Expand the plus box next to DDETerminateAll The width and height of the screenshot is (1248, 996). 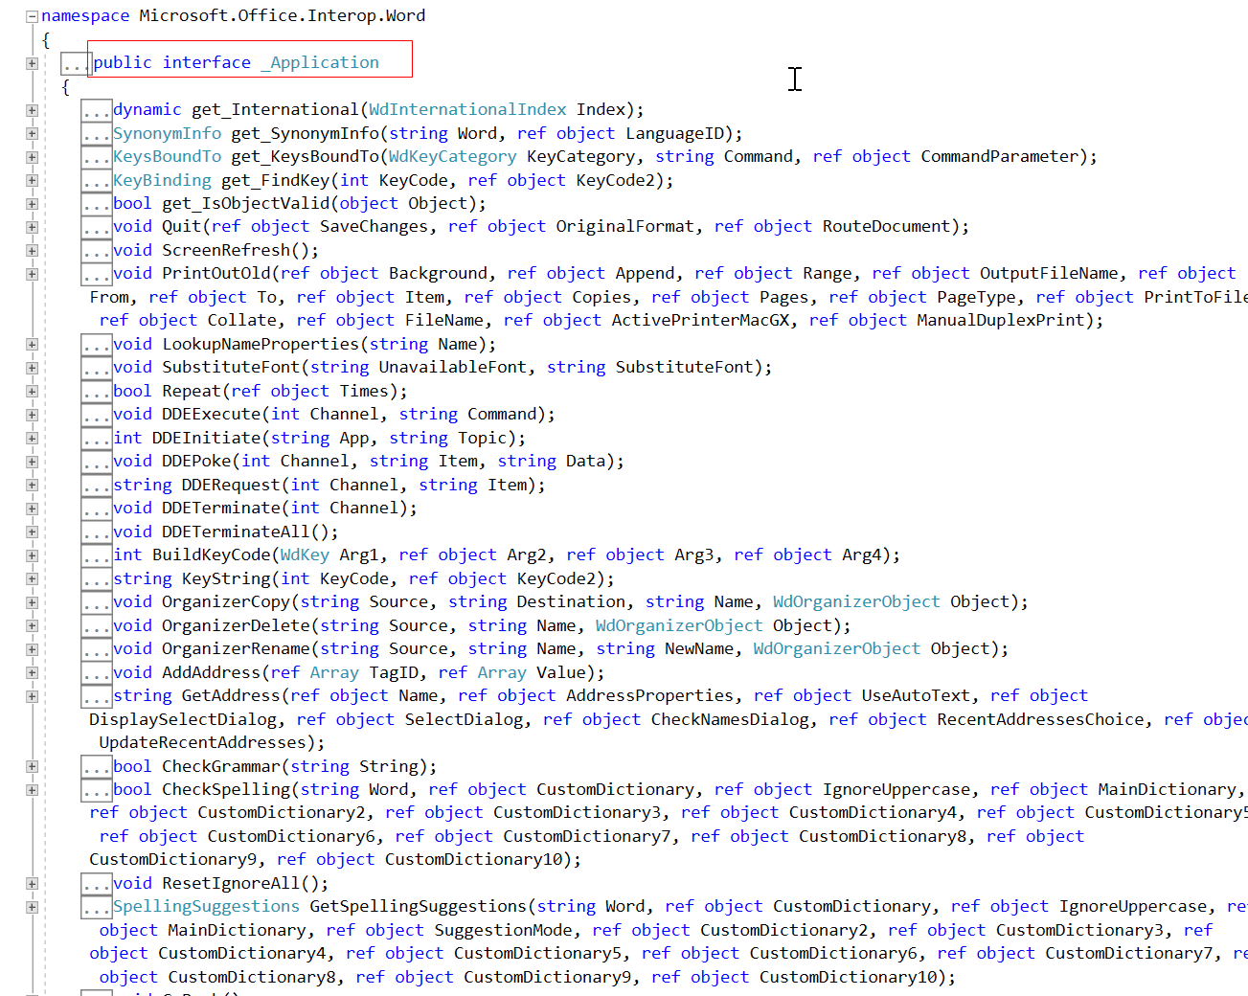coord(33,531)
